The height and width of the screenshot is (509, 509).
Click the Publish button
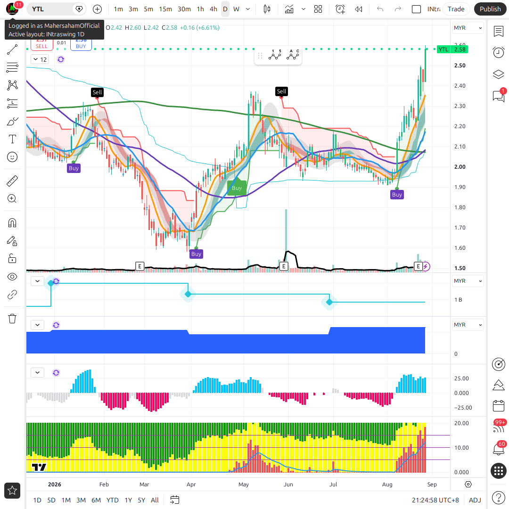pos(490,9)
